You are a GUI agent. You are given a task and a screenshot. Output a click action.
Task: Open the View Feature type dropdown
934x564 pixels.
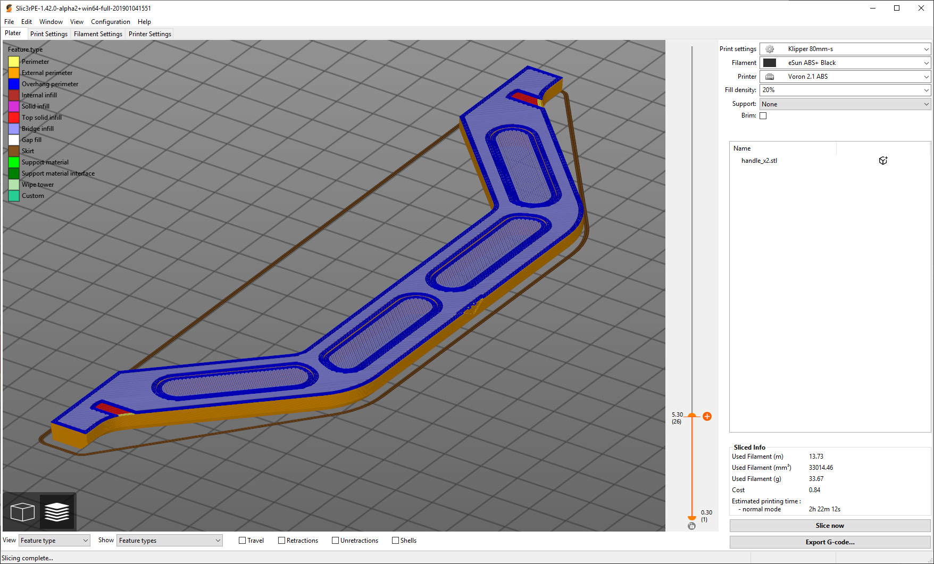point(54,540)
